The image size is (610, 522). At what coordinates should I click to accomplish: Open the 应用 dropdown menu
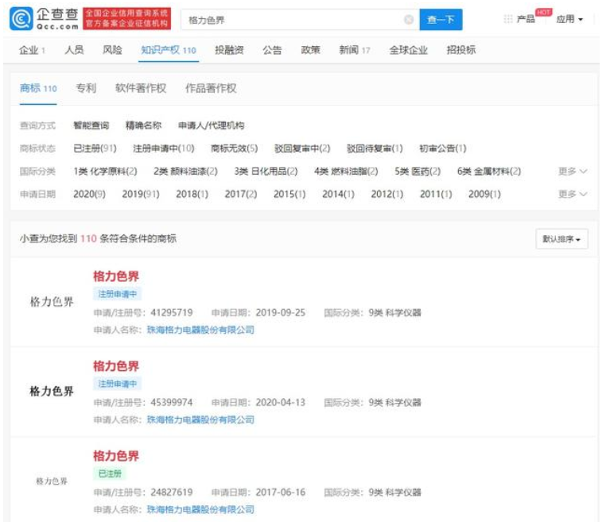[569, 19]
